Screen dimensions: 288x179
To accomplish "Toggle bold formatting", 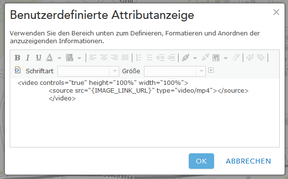I will (x=17, y=58).
